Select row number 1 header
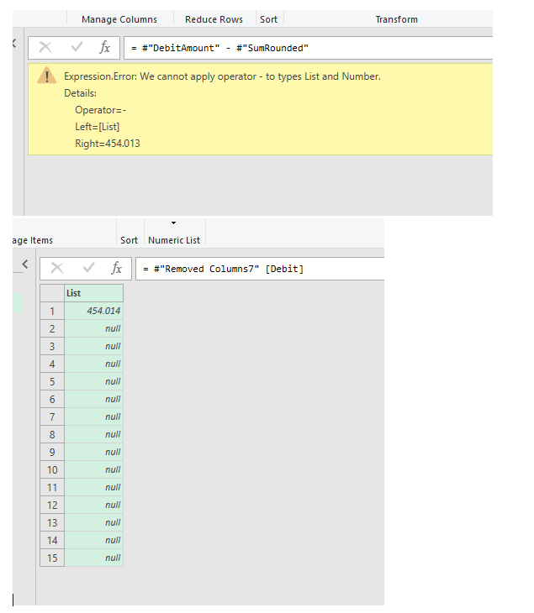Screen dimensions: 534x613 point(52,312)
